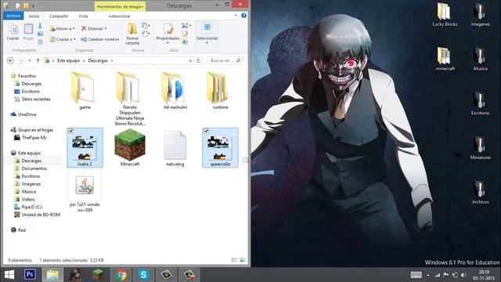Open Photoshop from the taskbar
The image size is (501, 282).
pos(30,275)
